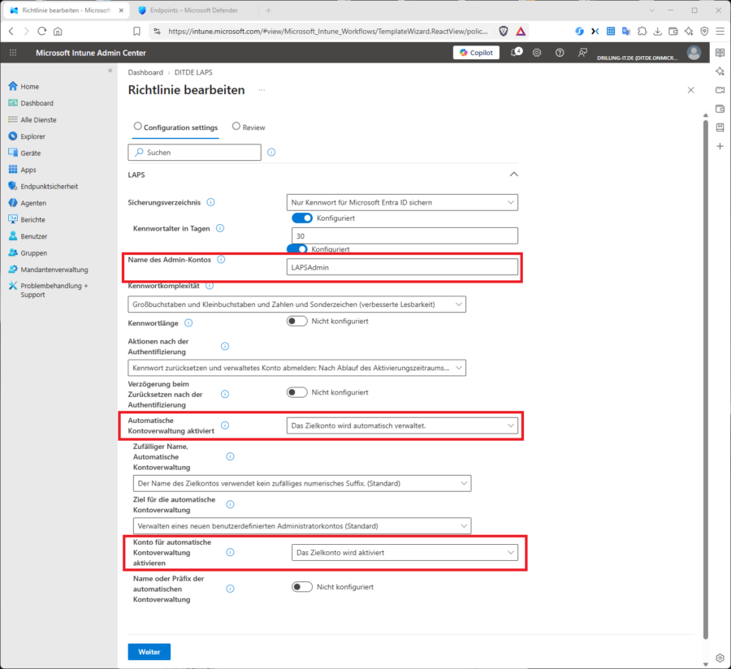This screenshot has height=669, width=731.
Task: Open the Berichte sidebar icon
Action: [12, 219]
